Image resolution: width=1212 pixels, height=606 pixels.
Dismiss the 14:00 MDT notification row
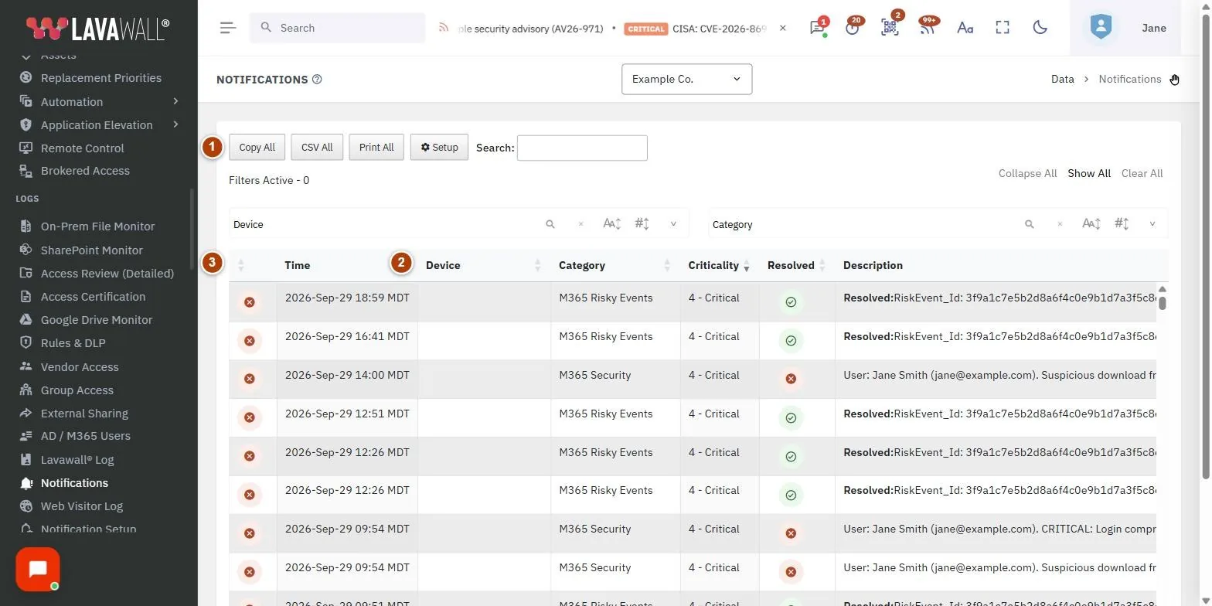[250, 379]
